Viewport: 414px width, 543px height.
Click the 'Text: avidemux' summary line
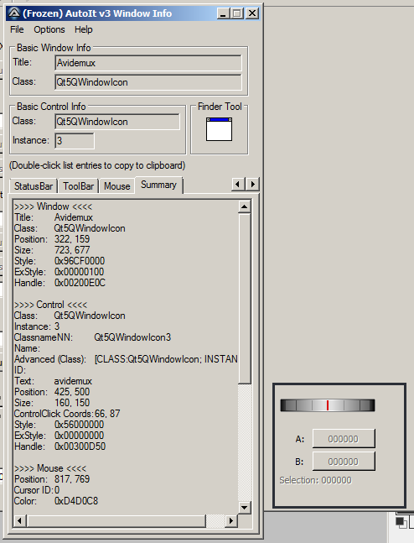coord(54,381)
